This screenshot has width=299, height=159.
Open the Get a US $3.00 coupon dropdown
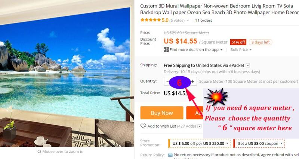click(x=259, y=144)
